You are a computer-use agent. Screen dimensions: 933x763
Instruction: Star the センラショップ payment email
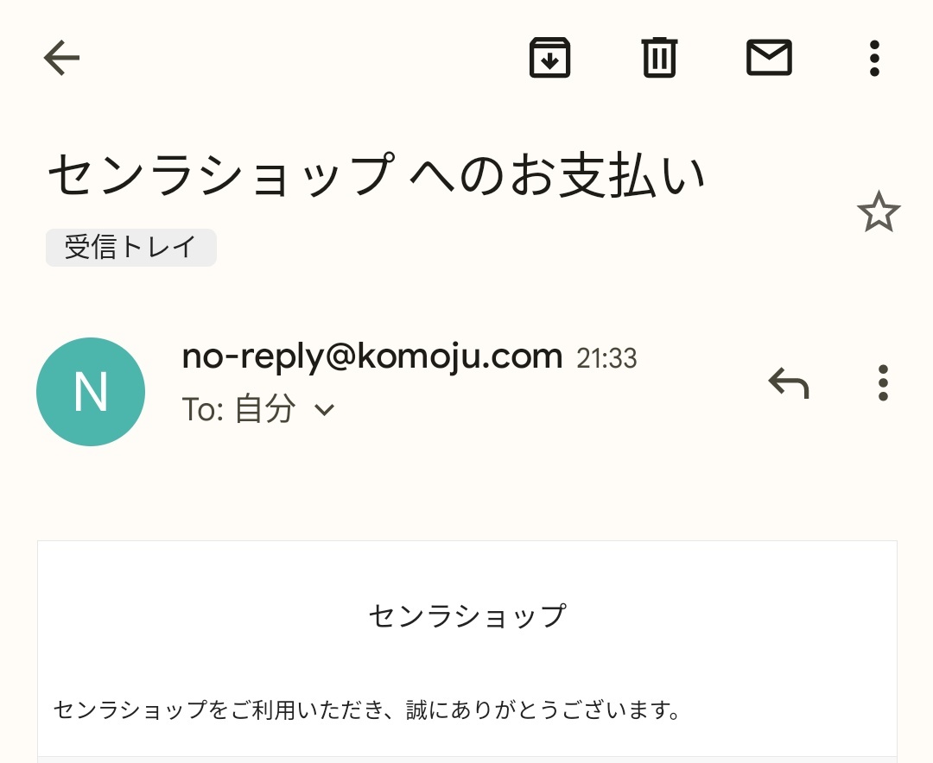tap(879, 212)
